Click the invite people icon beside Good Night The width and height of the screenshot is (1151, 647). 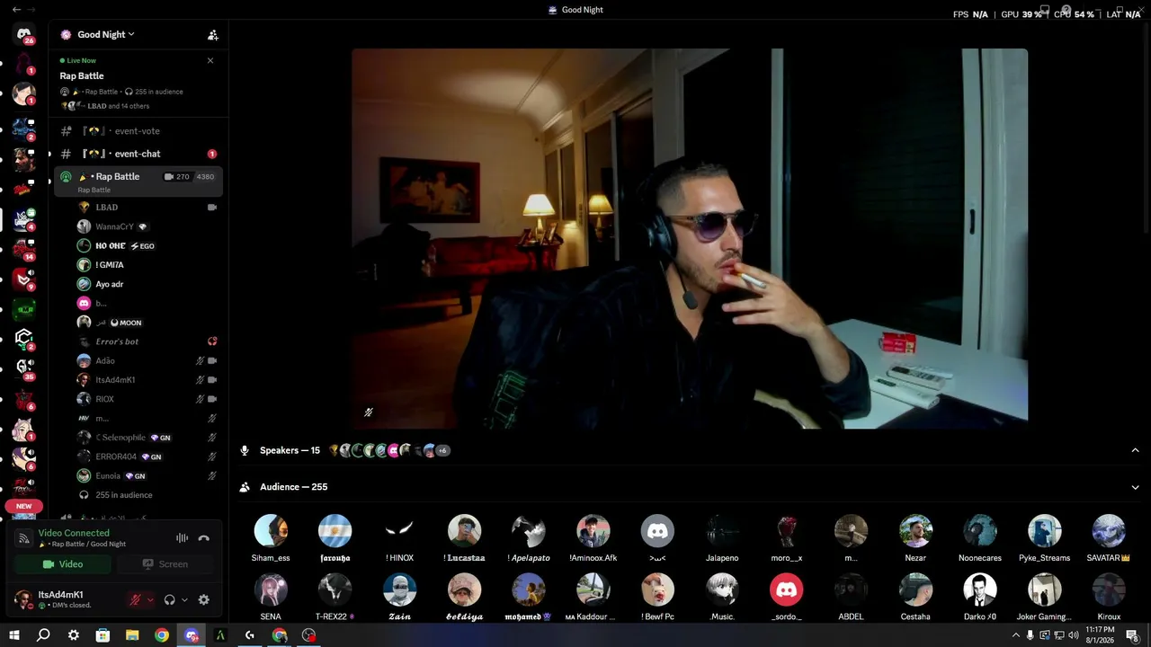pos(213,35)
